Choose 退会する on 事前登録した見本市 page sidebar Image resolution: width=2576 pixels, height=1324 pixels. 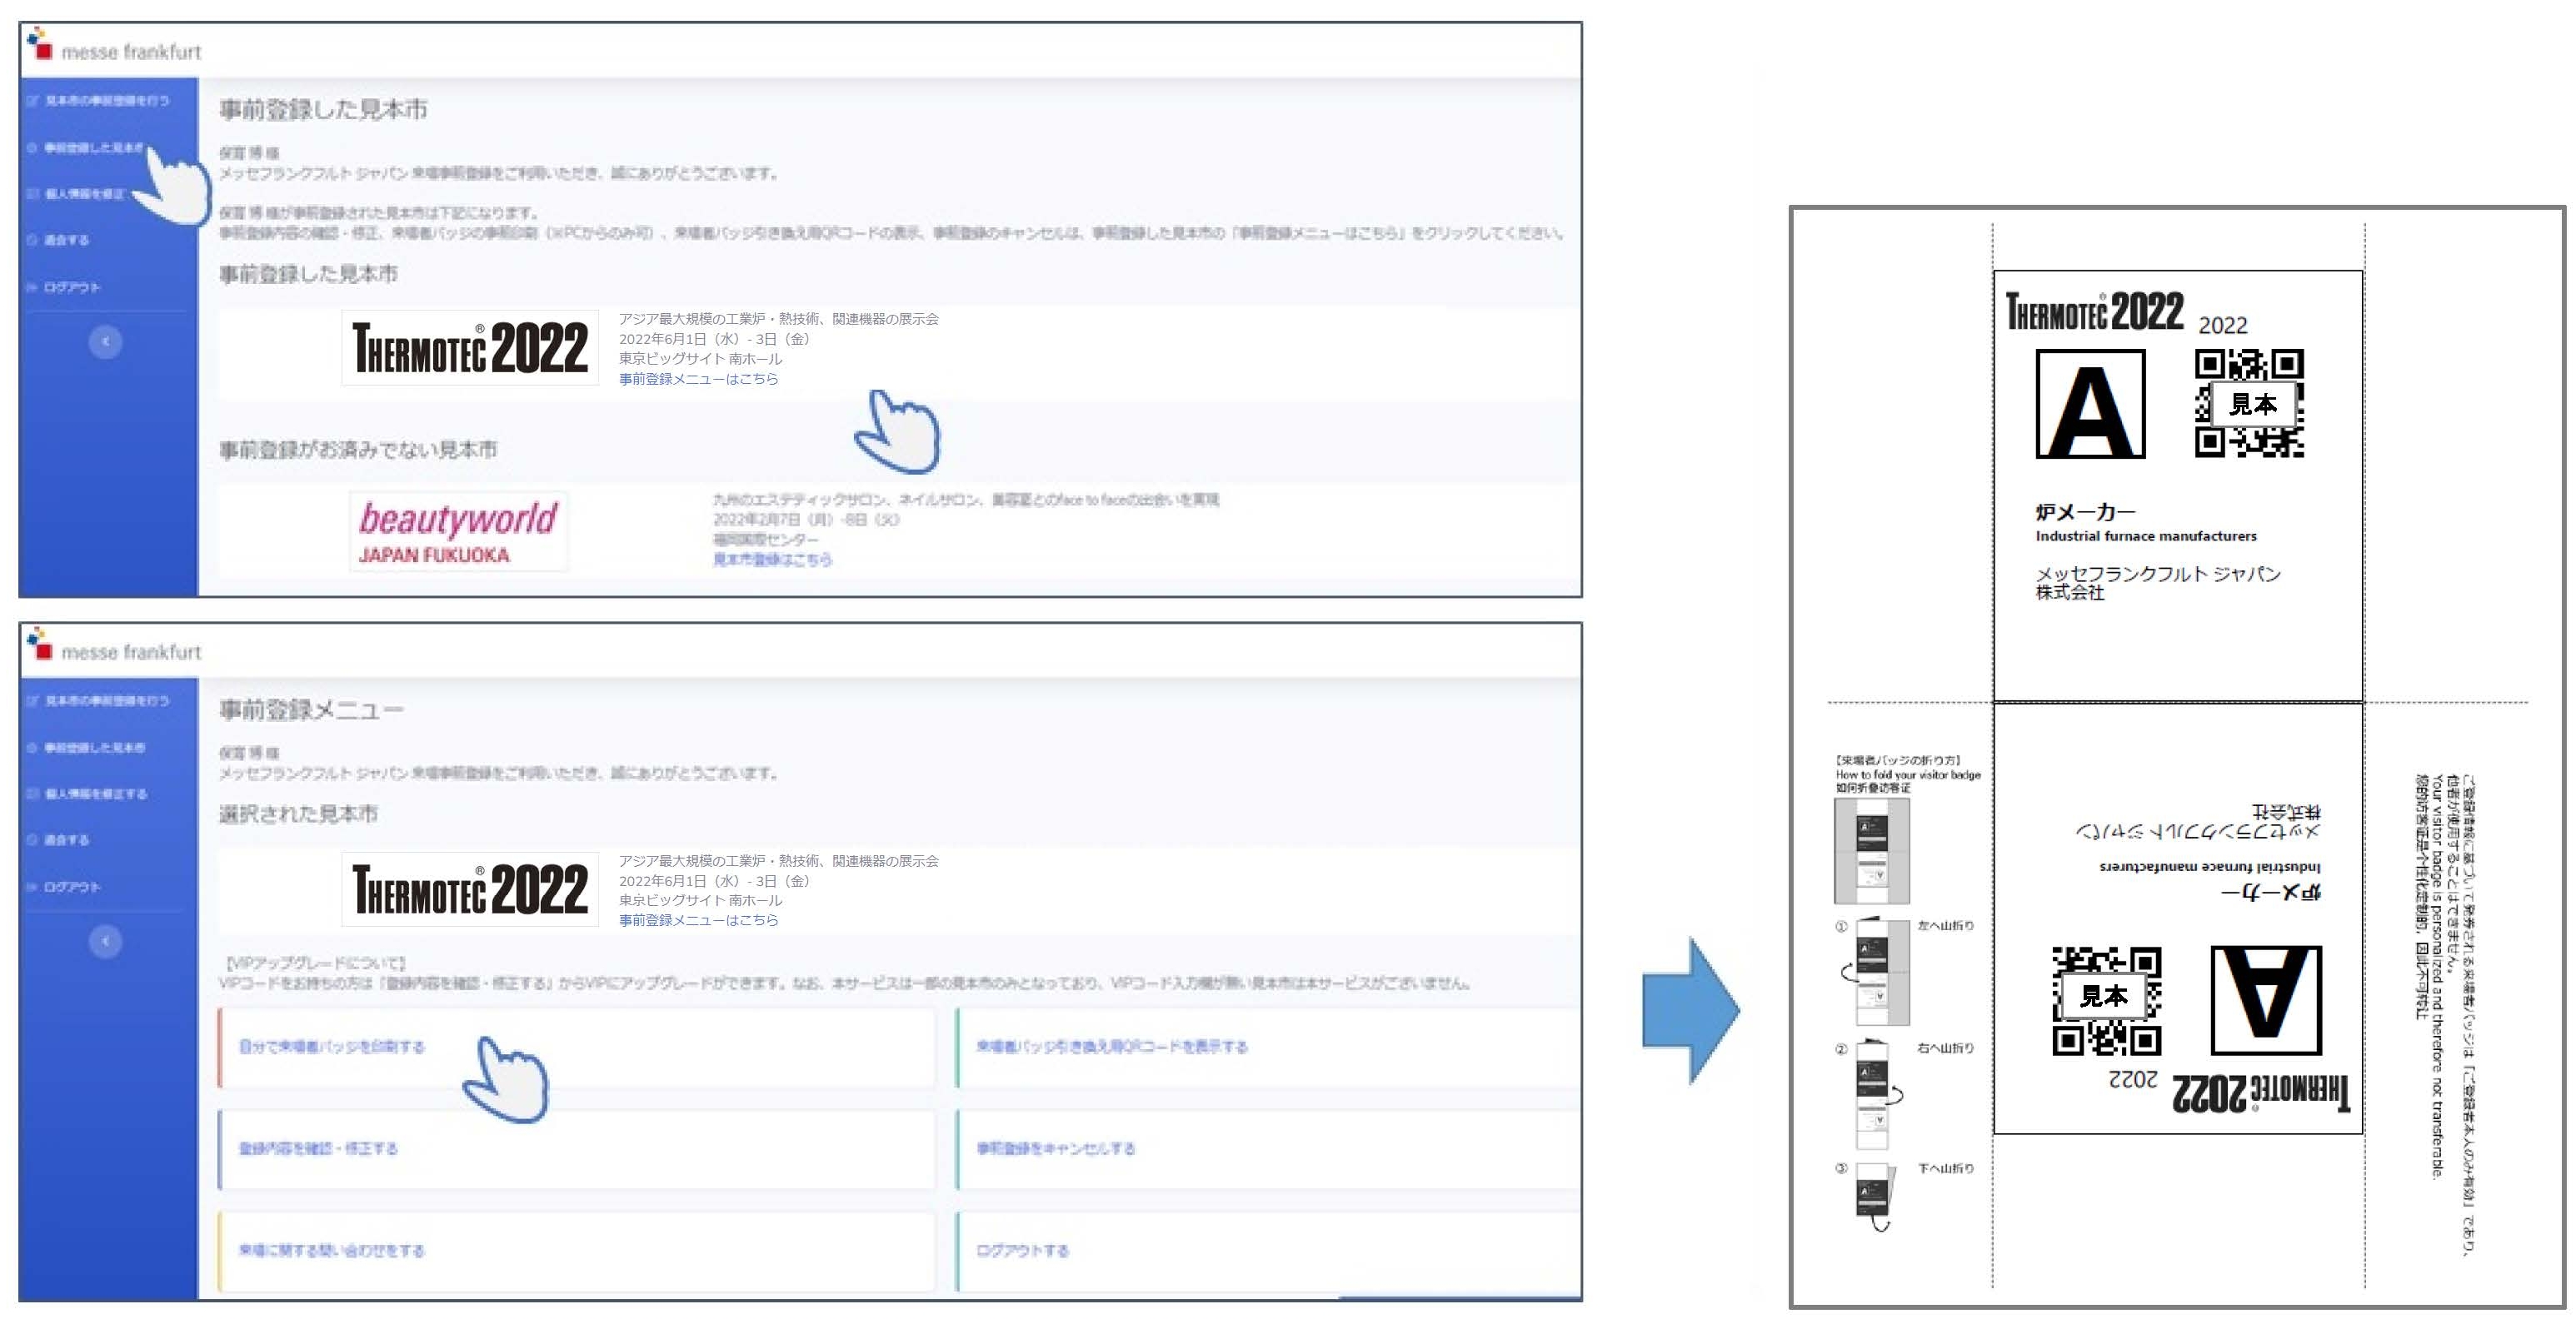(58, 240)
